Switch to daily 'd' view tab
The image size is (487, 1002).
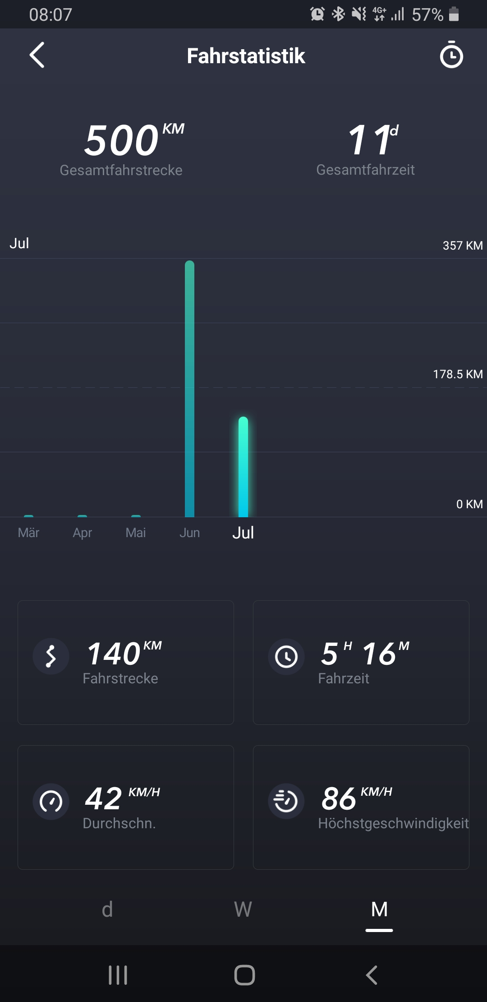click(107, 909)
